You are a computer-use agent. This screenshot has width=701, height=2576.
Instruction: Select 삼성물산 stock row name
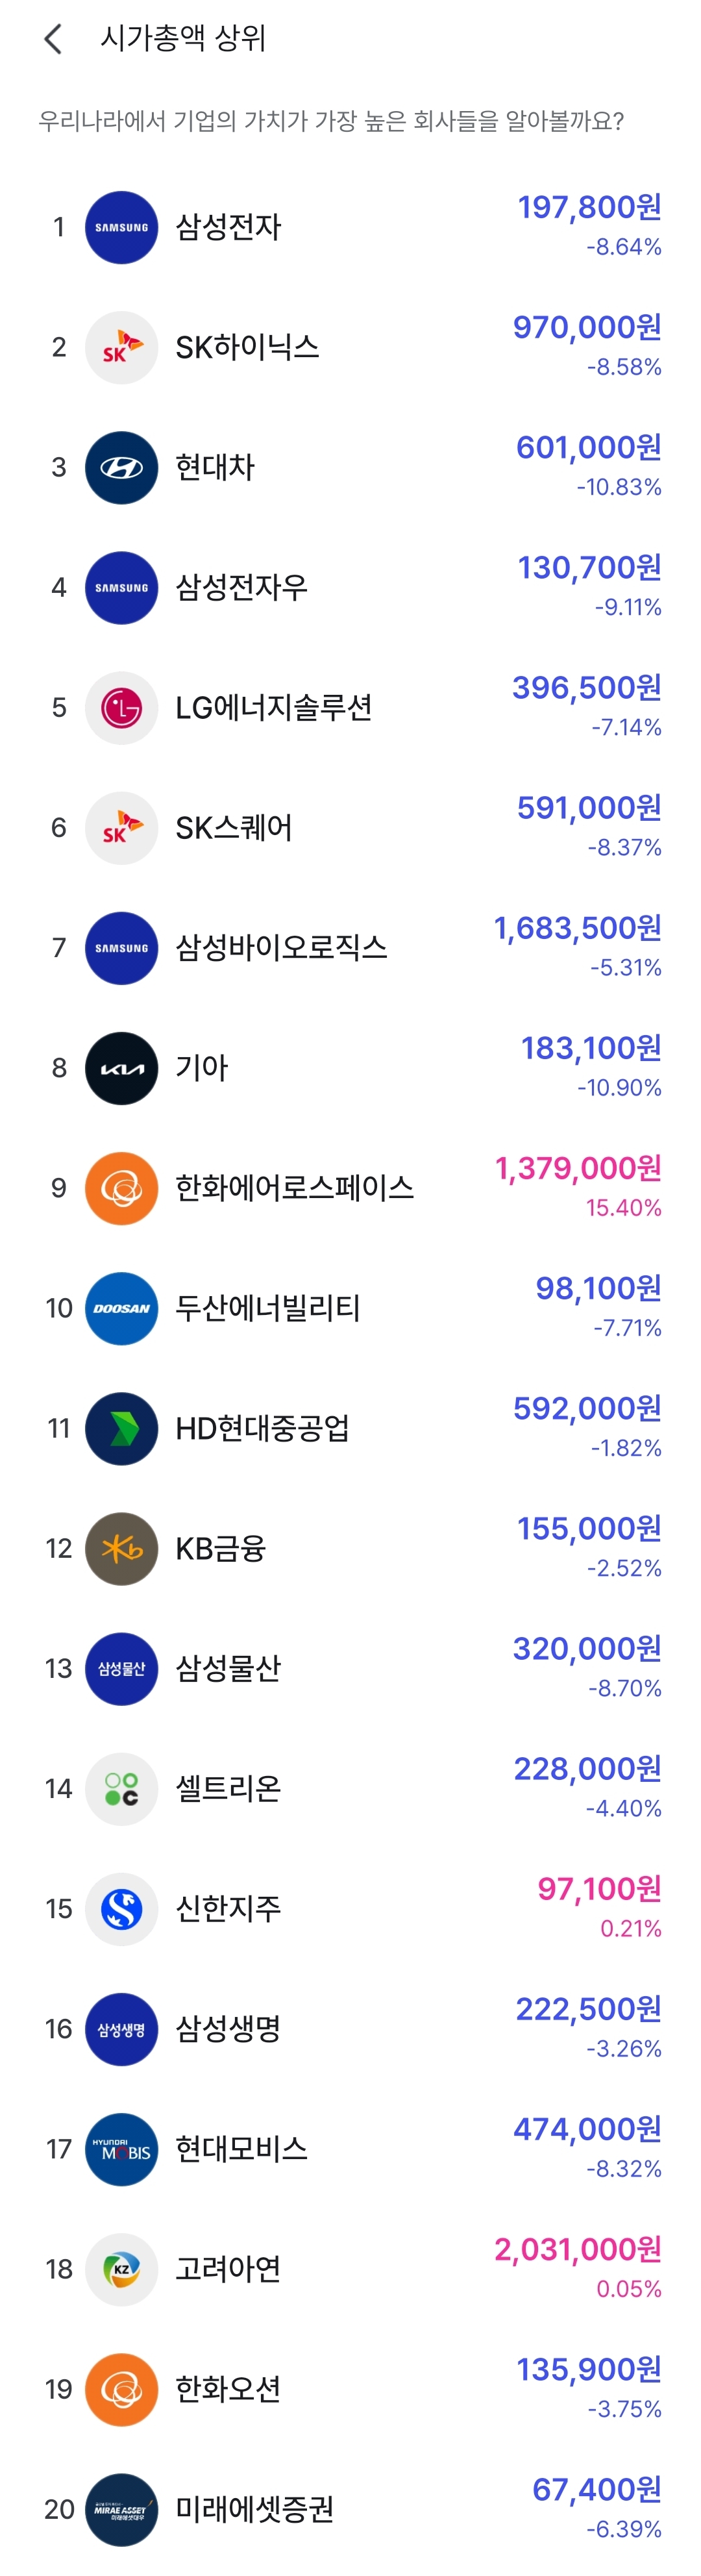pyautogui.click(x=228, y=1668)
